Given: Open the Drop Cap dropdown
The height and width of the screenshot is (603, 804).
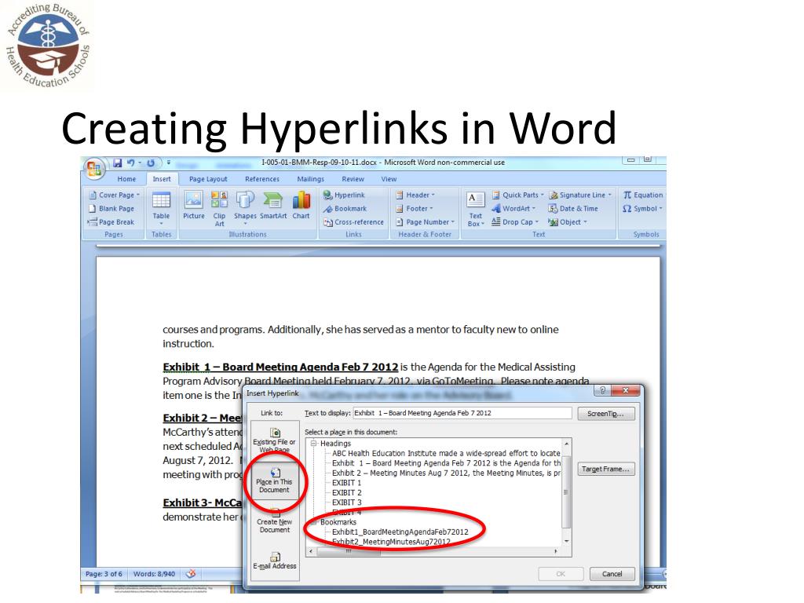Looking at the screenshot, I should click(515, 222).
